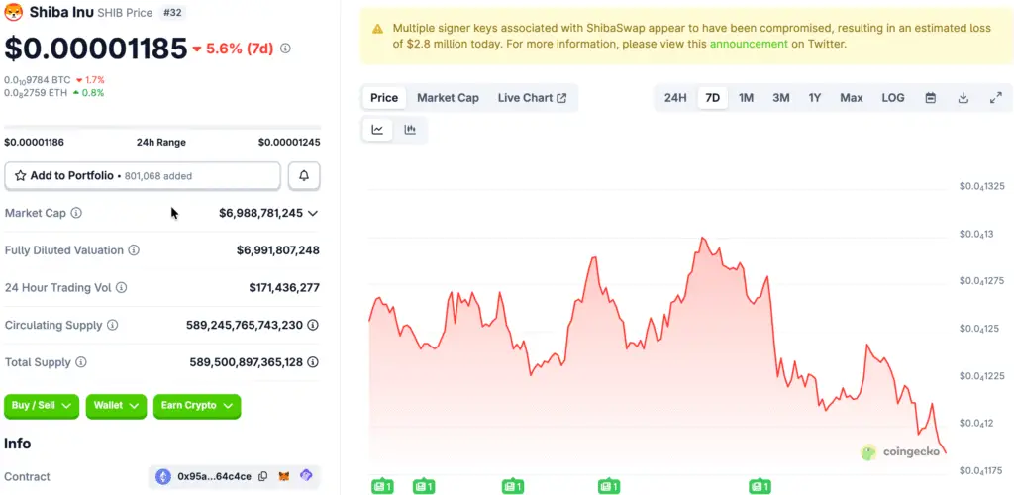Image resolution: width=1014 pixels, height=495 pixels.
Task: Open the Buy / Sell dropdown
Action: coord(42,406)
